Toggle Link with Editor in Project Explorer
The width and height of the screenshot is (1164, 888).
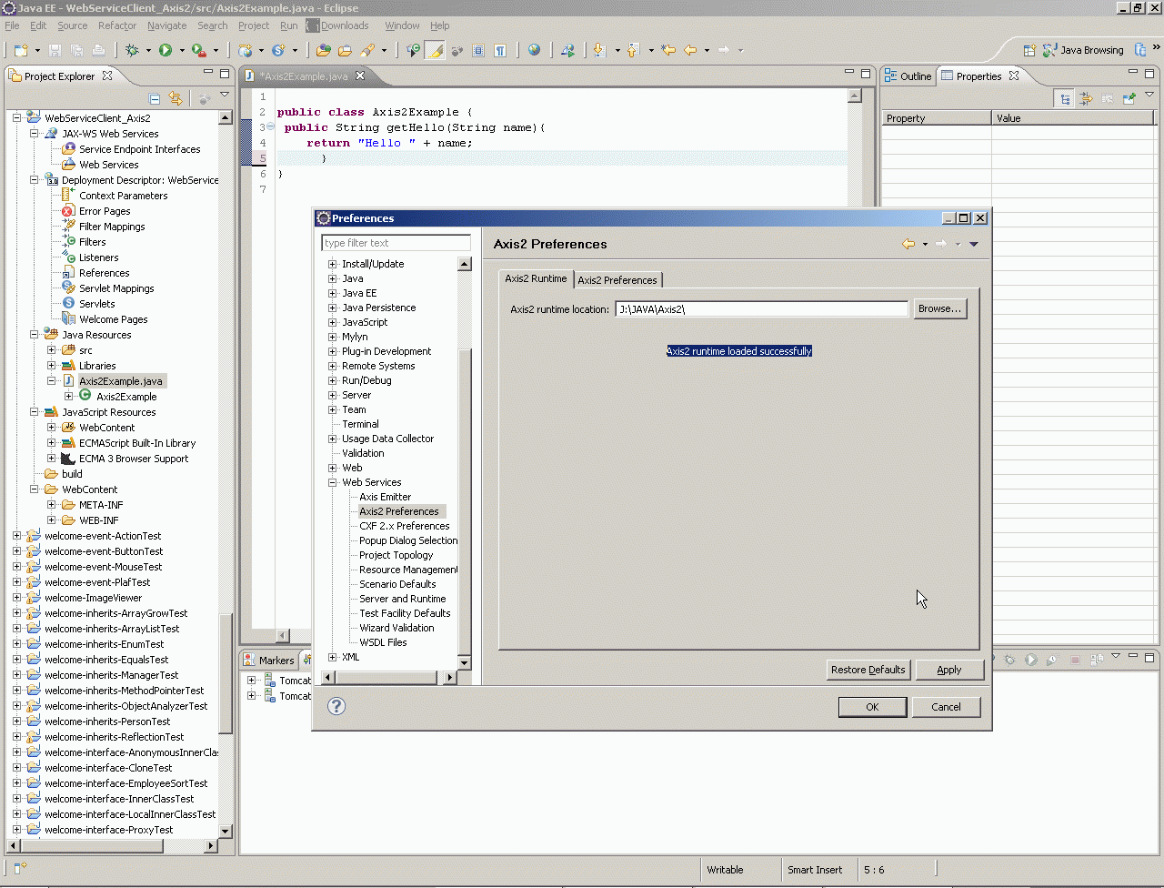[x=176, y=98]
